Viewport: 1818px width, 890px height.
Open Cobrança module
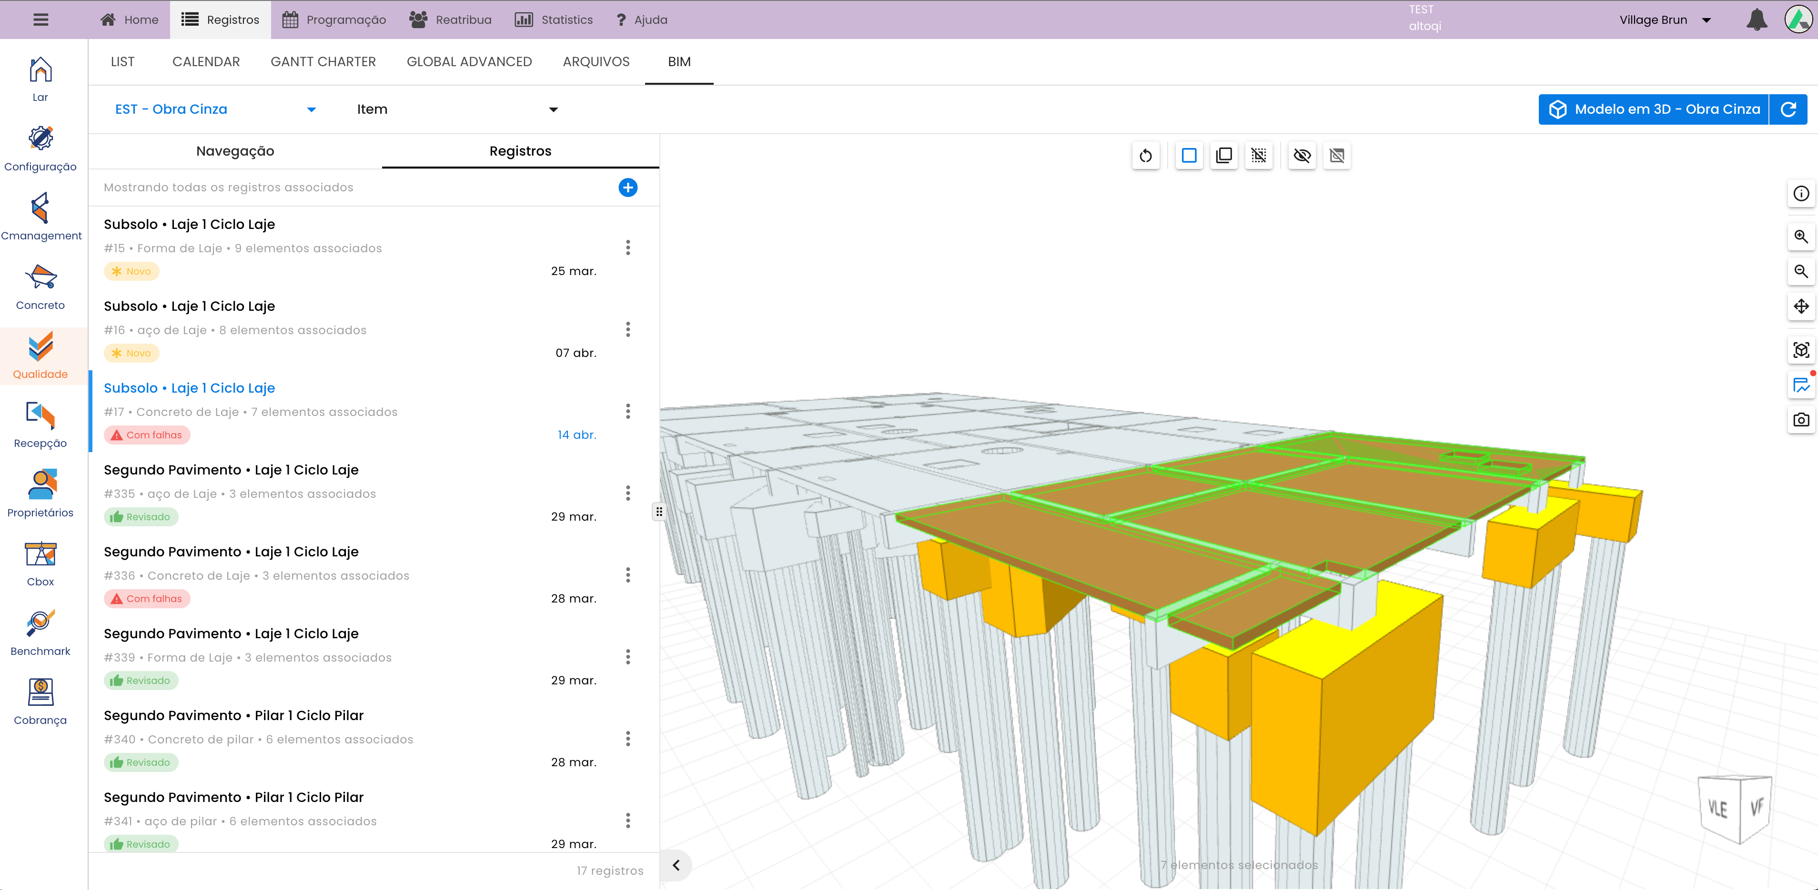(40, 701)
